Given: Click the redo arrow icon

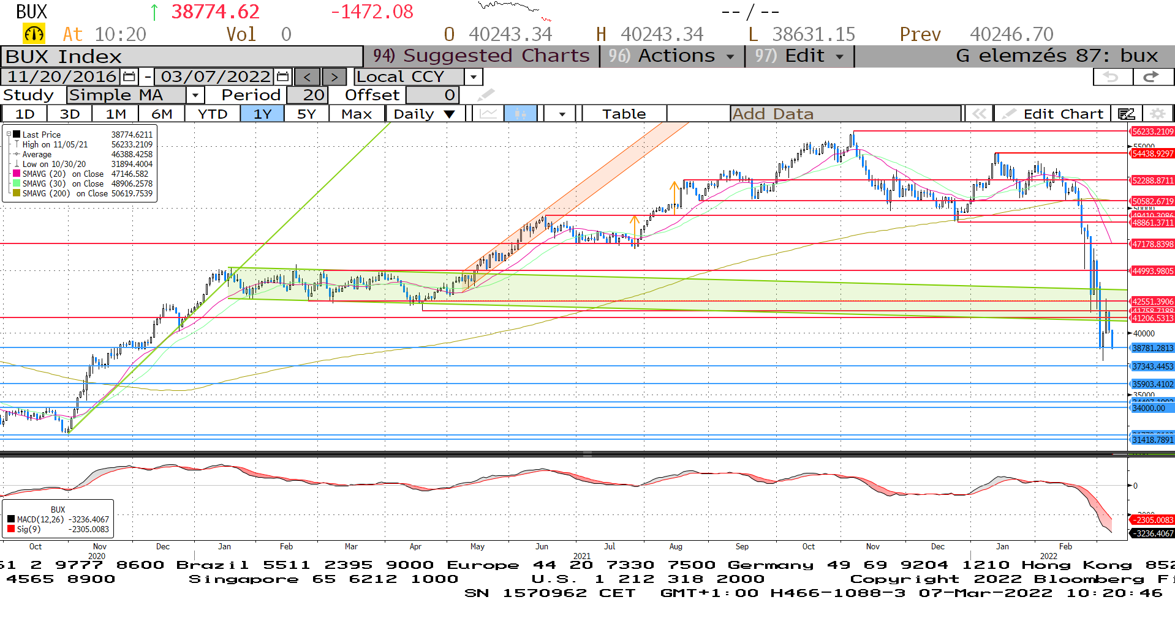Looking at the screenshot, I should (1152, 77).
